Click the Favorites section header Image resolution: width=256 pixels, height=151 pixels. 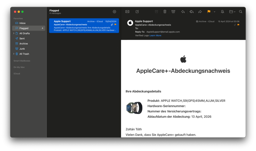[18, 19]
